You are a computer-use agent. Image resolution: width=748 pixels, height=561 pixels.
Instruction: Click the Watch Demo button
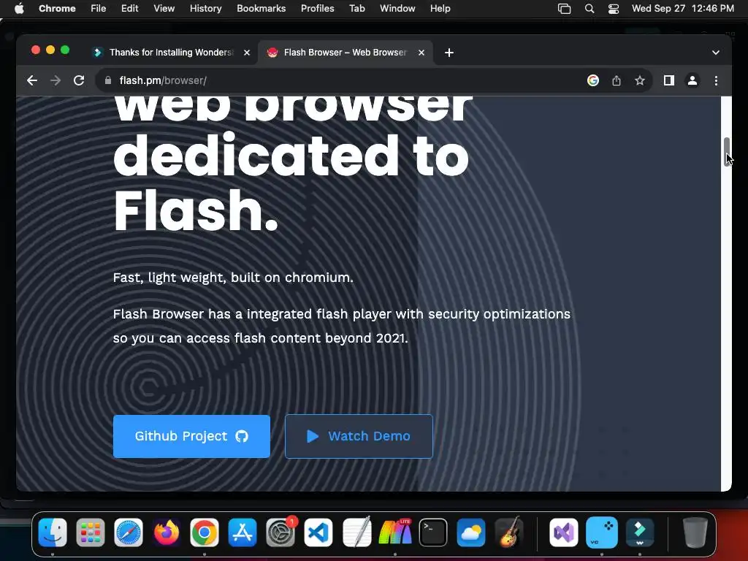coord(359,436)
